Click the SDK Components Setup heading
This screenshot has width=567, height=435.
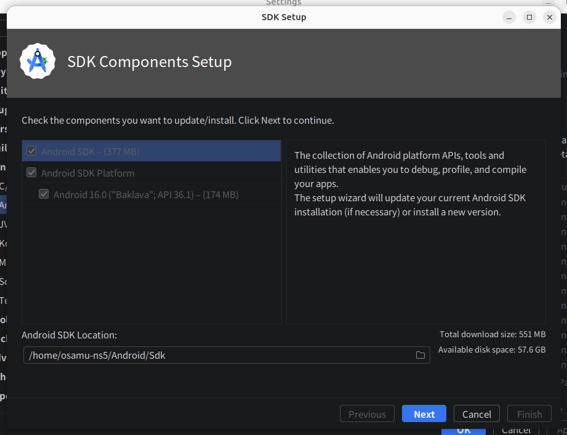tap(150, 62)
